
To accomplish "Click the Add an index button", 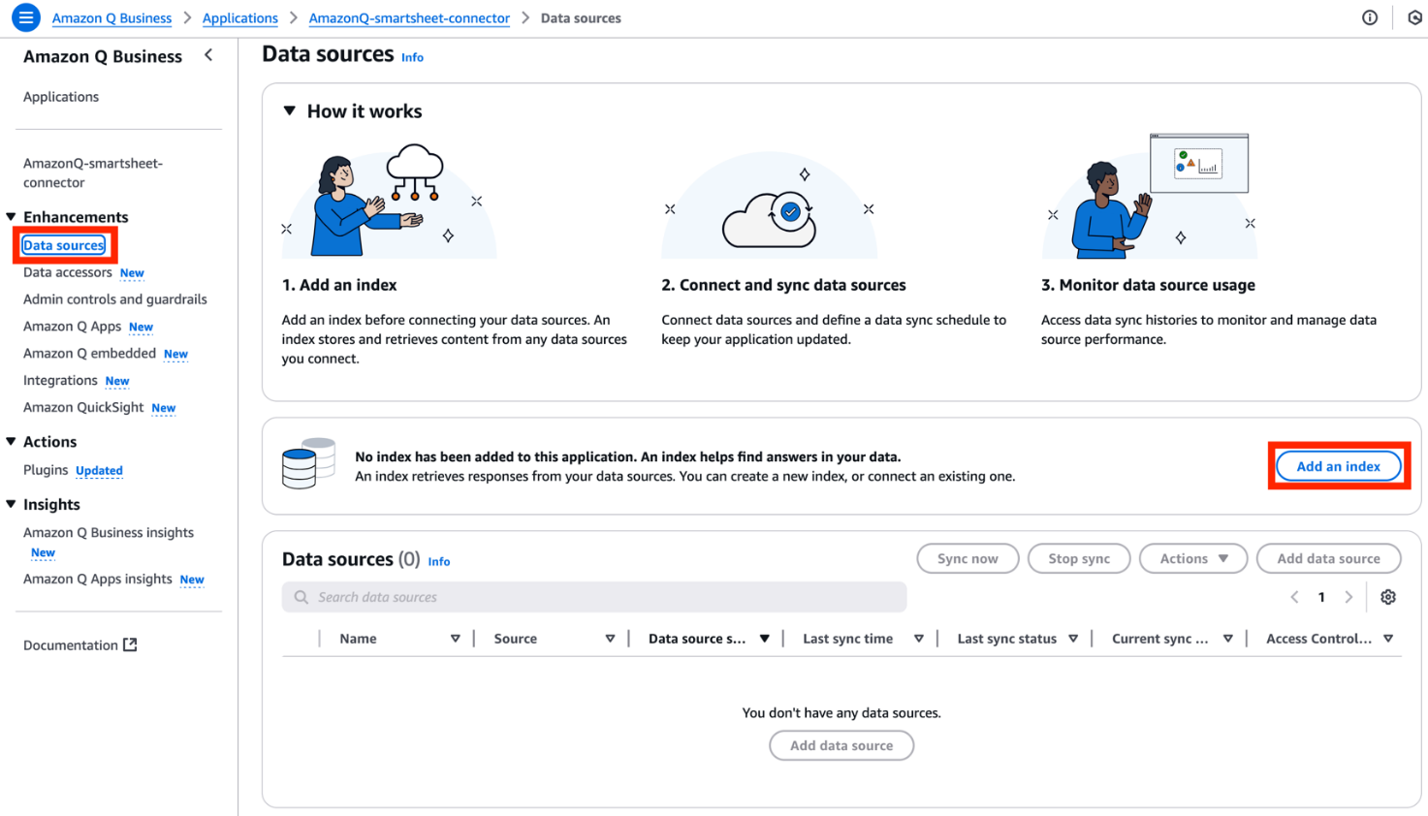I will click(1339, 466).
